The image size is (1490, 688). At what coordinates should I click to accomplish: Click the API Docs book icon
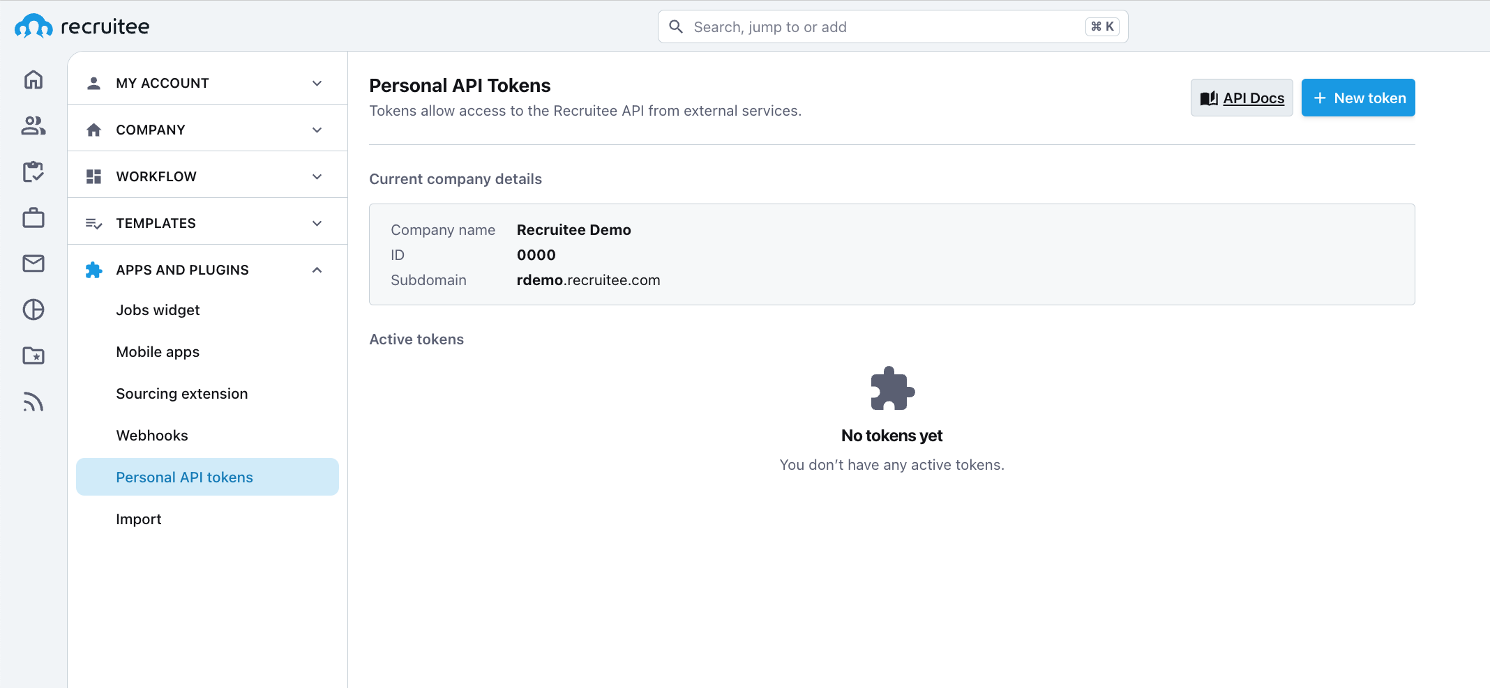tap(1209, 98)
